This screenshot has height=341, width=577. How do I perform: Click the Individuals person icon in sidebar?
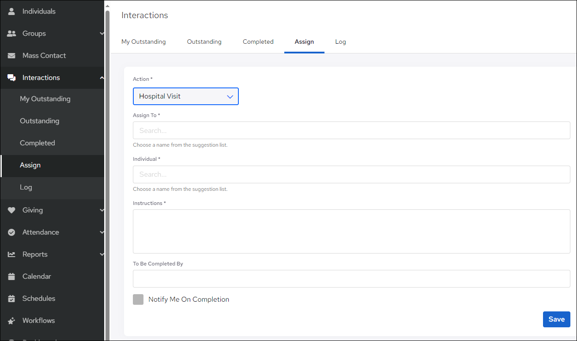(12, 11)
